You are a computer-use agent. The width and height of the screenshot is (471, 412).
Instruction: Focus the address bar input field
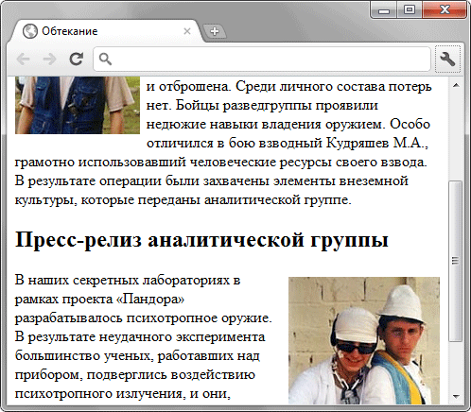pyautogui.click(x=262, y=59)
